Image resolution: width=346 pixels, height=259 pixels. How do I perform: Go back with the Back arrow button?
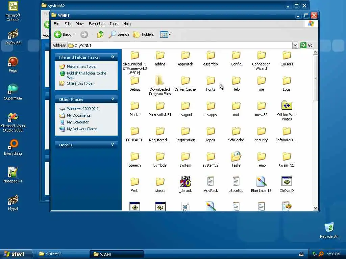click(63, 34)
